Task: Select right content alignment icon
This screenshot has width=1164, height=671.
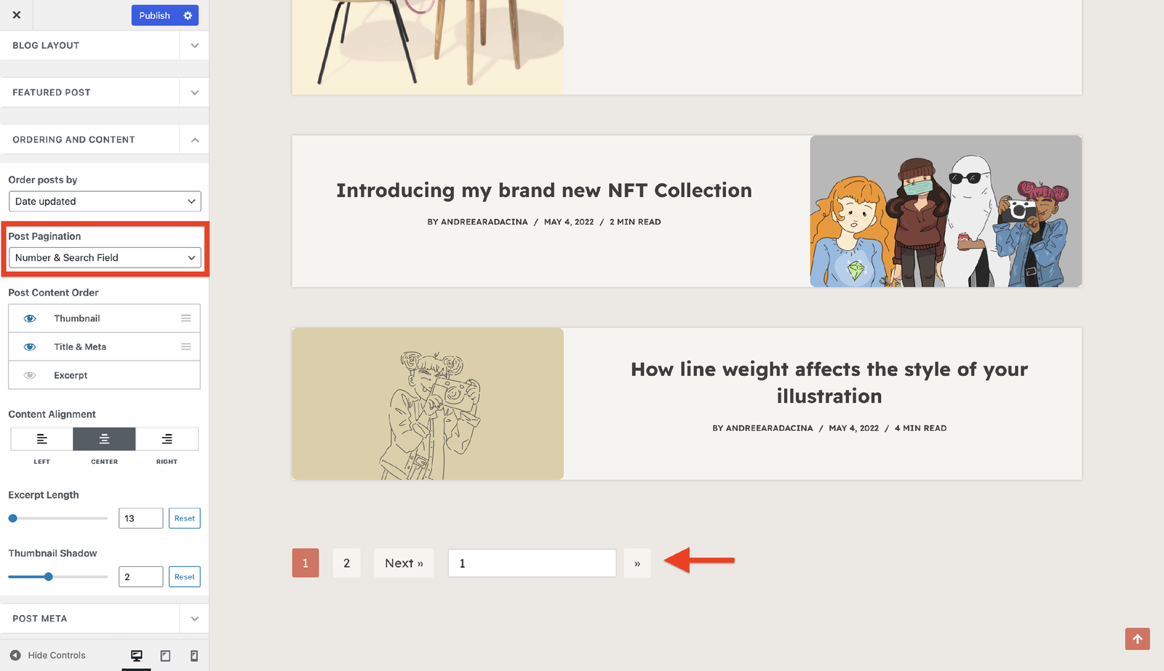Action: (x=167, y=439)
